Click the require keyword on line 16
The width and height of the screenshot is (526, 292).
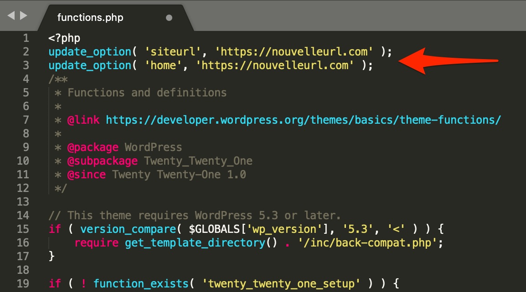pyautogui.click(x=96, y=243)
